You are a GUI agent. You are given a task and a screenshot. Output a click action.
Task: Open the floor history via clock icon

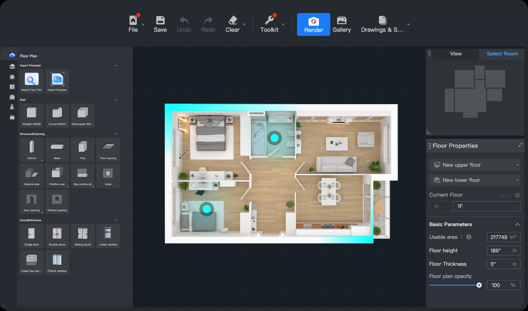[x=521, y=195]
